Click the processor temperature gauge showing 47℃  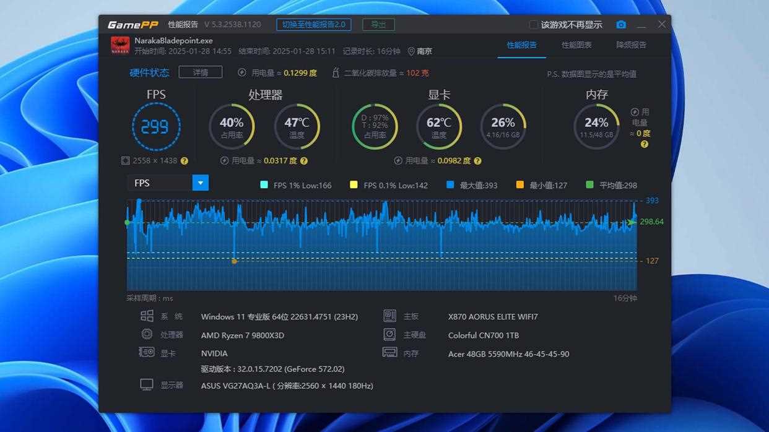click(x=297, y=127)
